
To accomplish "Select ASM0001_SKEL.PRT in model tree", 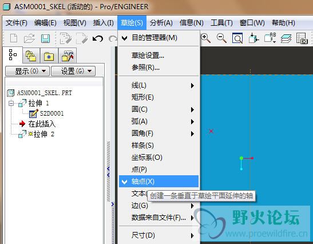I will (44, 93).
